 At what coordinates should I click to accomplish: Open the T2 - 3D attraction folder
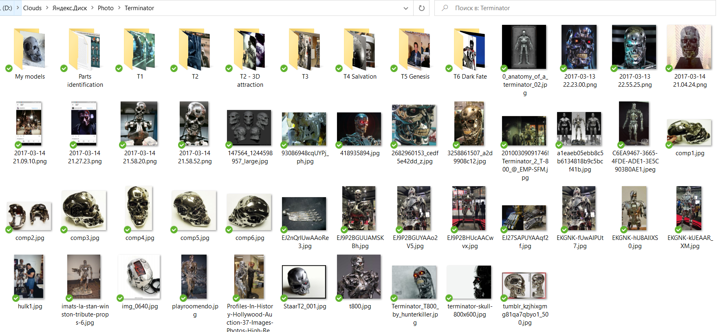click(250, 49)
